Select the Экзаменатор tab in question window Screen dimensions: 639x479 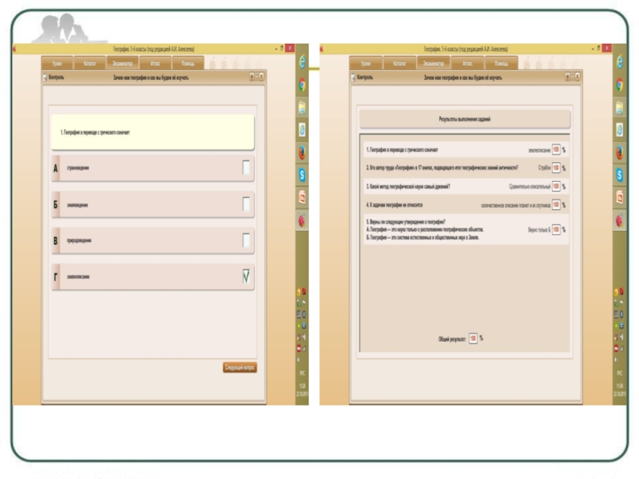click(x=122, y=63)
